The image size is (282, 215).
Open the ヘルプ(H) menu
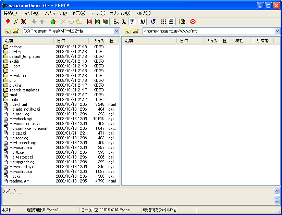pos(143,13)
